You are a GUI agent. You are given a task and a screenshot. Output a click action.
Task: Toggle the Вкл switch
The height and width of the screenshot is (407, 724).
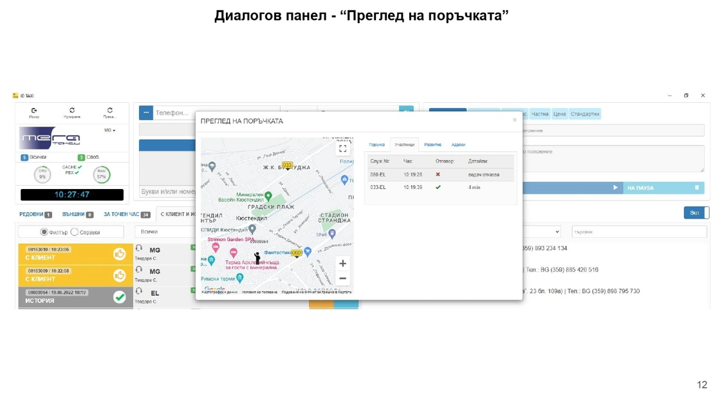[696, 213]
